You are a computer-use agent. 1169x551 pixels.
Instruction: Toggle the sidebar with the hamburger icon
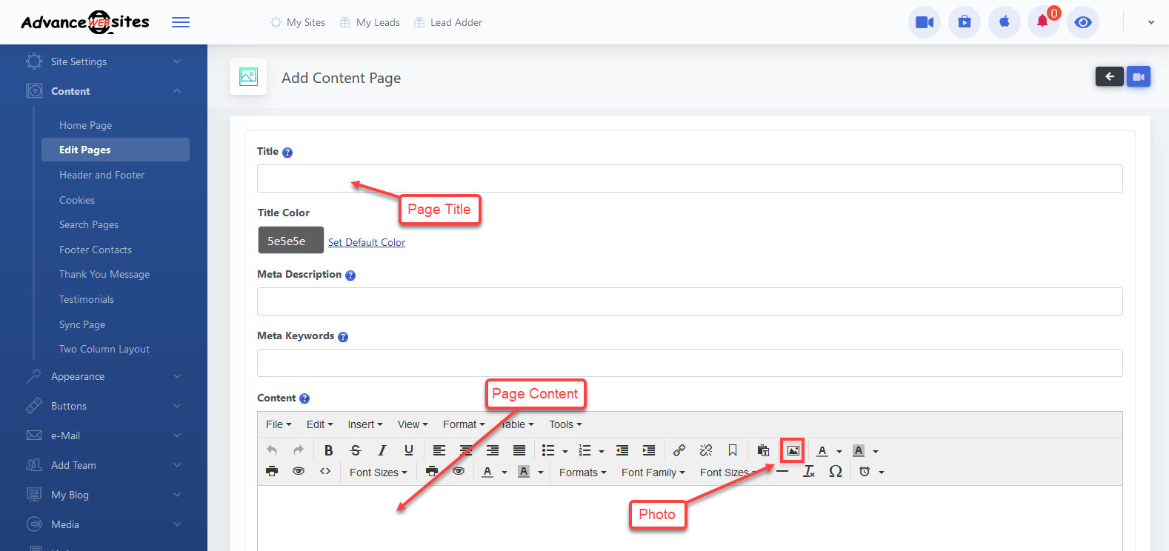[181, 22]
